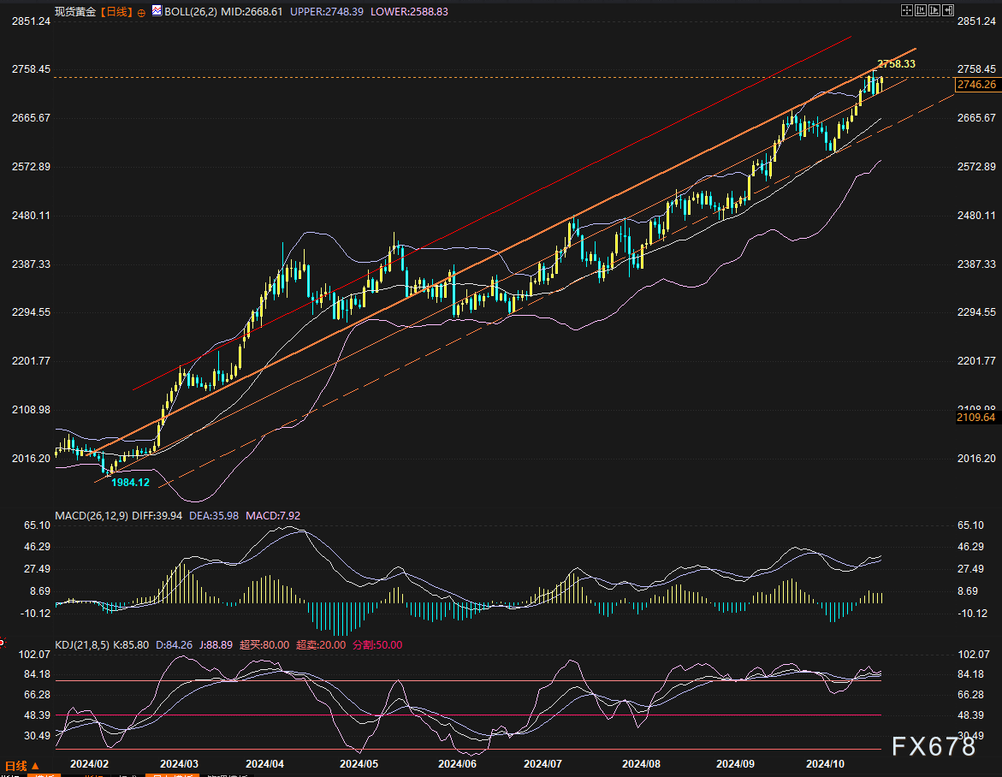Click the 2109.64 price tag on axis
Image resolution: width=1002 pixels, height=777 pixels.
(x=976, y=418)
